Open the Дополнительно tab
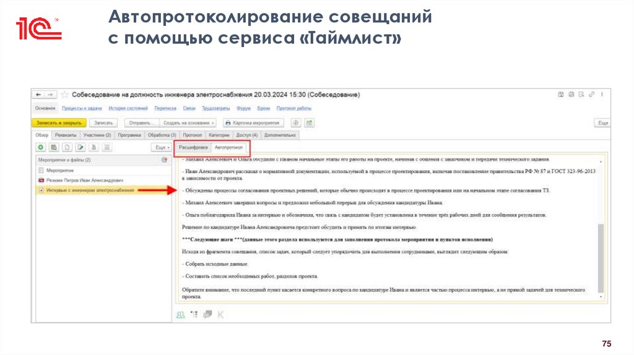The width and height of the screenshot is (634, 355). [x=280, y=135]
